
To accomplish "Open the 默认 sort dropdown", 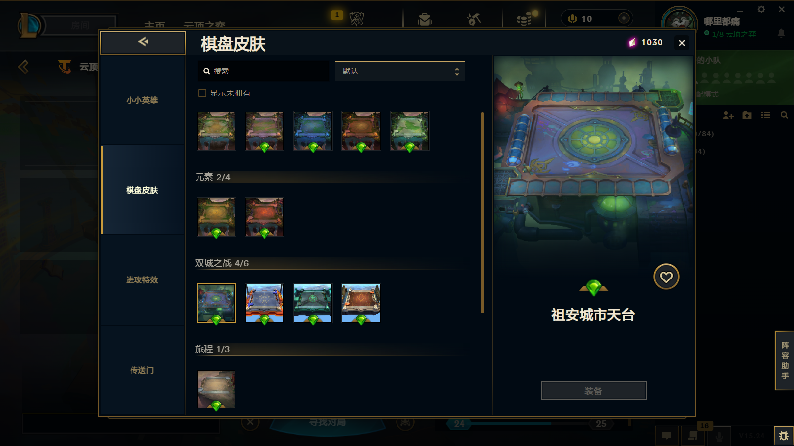I will pyautogui.click(x=400, y=71).
